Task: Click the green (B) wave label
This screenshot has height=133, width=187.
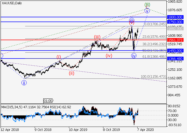Action: coord(147,5)
